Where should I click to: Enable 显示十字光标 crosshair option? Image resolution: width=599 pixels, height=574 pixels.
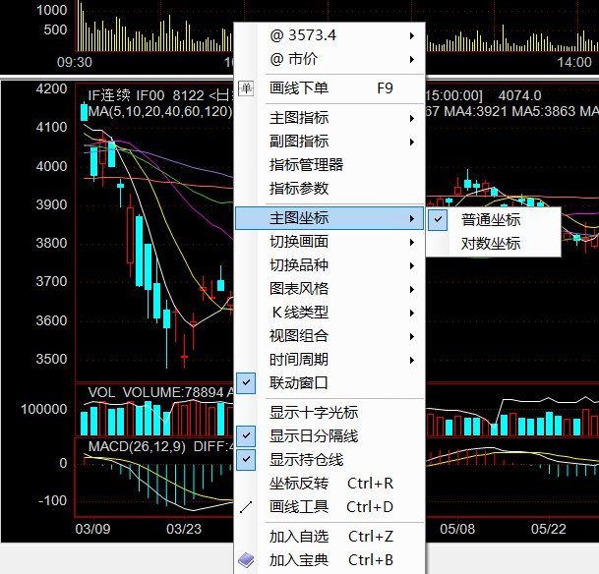pyautogui.click(x=314, y=413)
